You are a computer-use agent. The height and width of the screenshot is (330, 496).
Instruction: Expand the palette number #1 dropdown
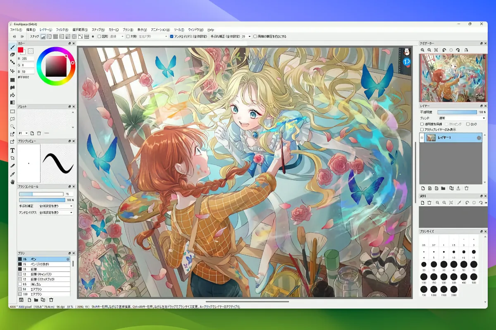point(24,133)
